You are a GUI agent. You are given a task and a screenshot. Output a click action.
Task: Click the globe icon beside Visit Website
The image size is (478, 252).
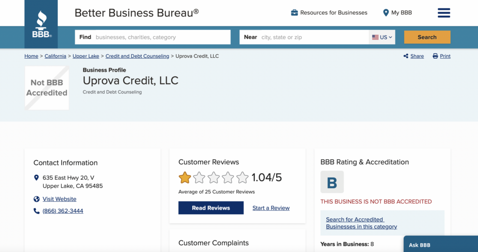point(36,199)
